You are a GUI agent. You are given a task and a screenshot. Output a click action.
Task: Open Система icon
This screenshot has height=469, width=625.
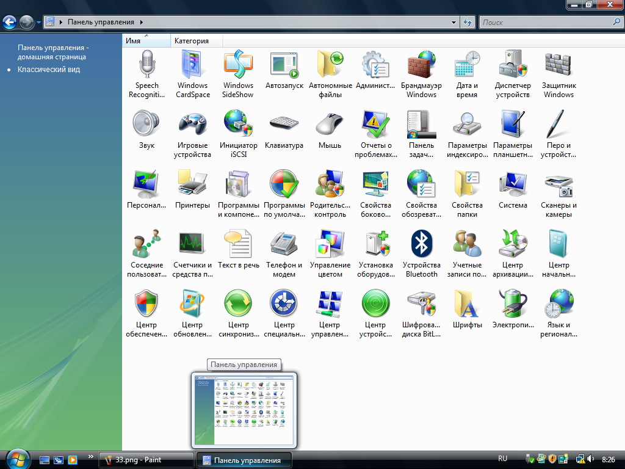point(513,184)
